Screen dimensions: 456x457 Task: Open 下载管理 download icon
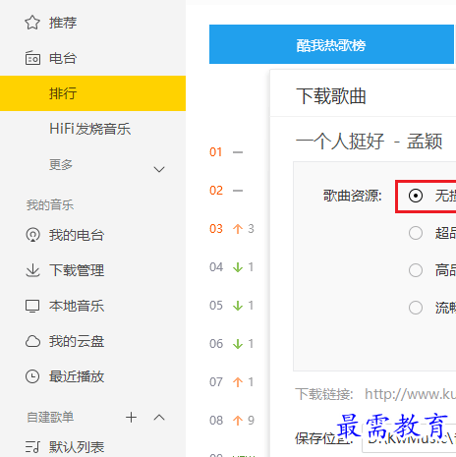coord(32,270)
